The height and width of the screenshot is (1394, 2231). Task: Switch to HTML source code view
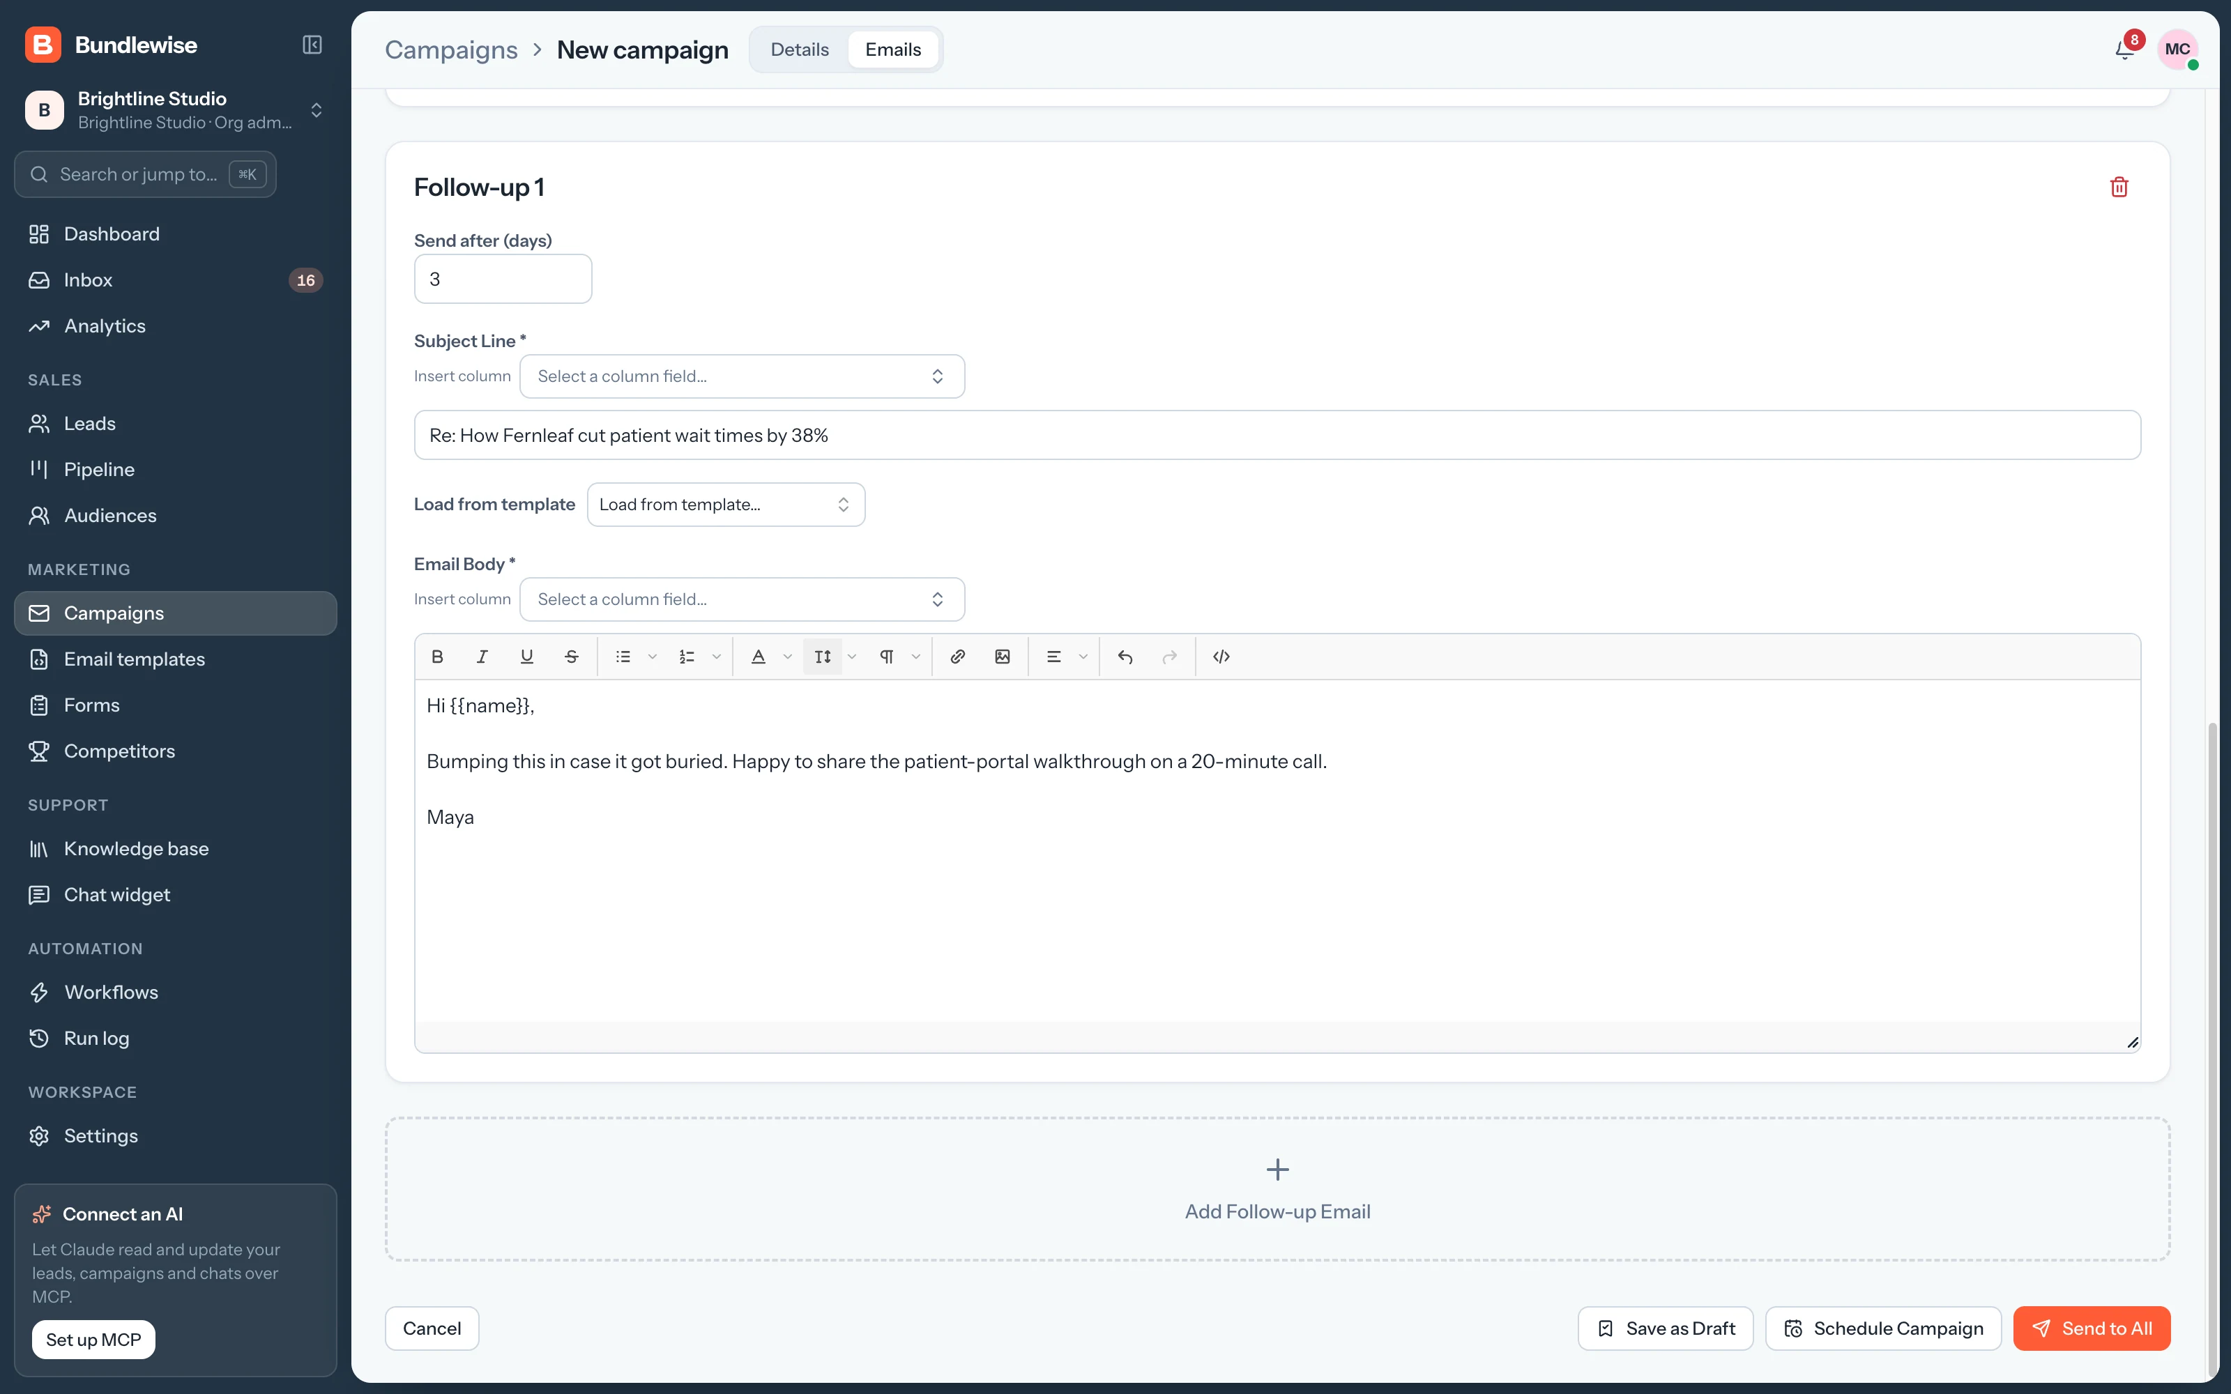pyautogui.click(x=1221, y=657)
